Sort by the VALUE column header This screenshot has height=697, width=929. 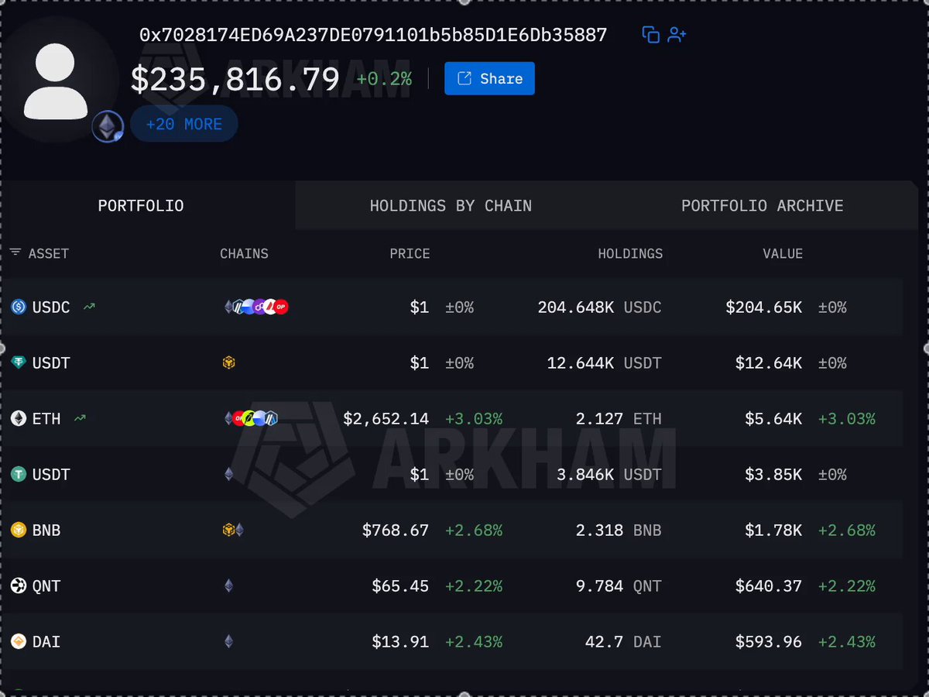[783, 254]
